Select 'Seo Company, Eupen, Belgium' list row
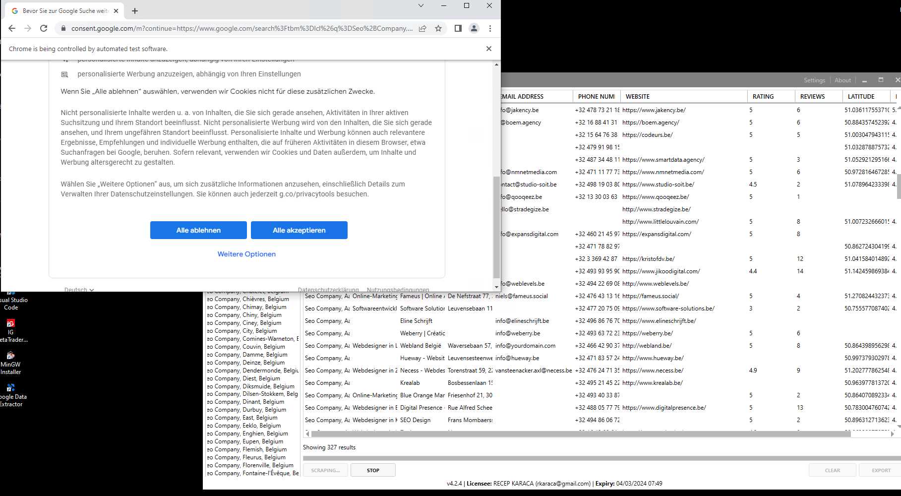 pos(252,441)
